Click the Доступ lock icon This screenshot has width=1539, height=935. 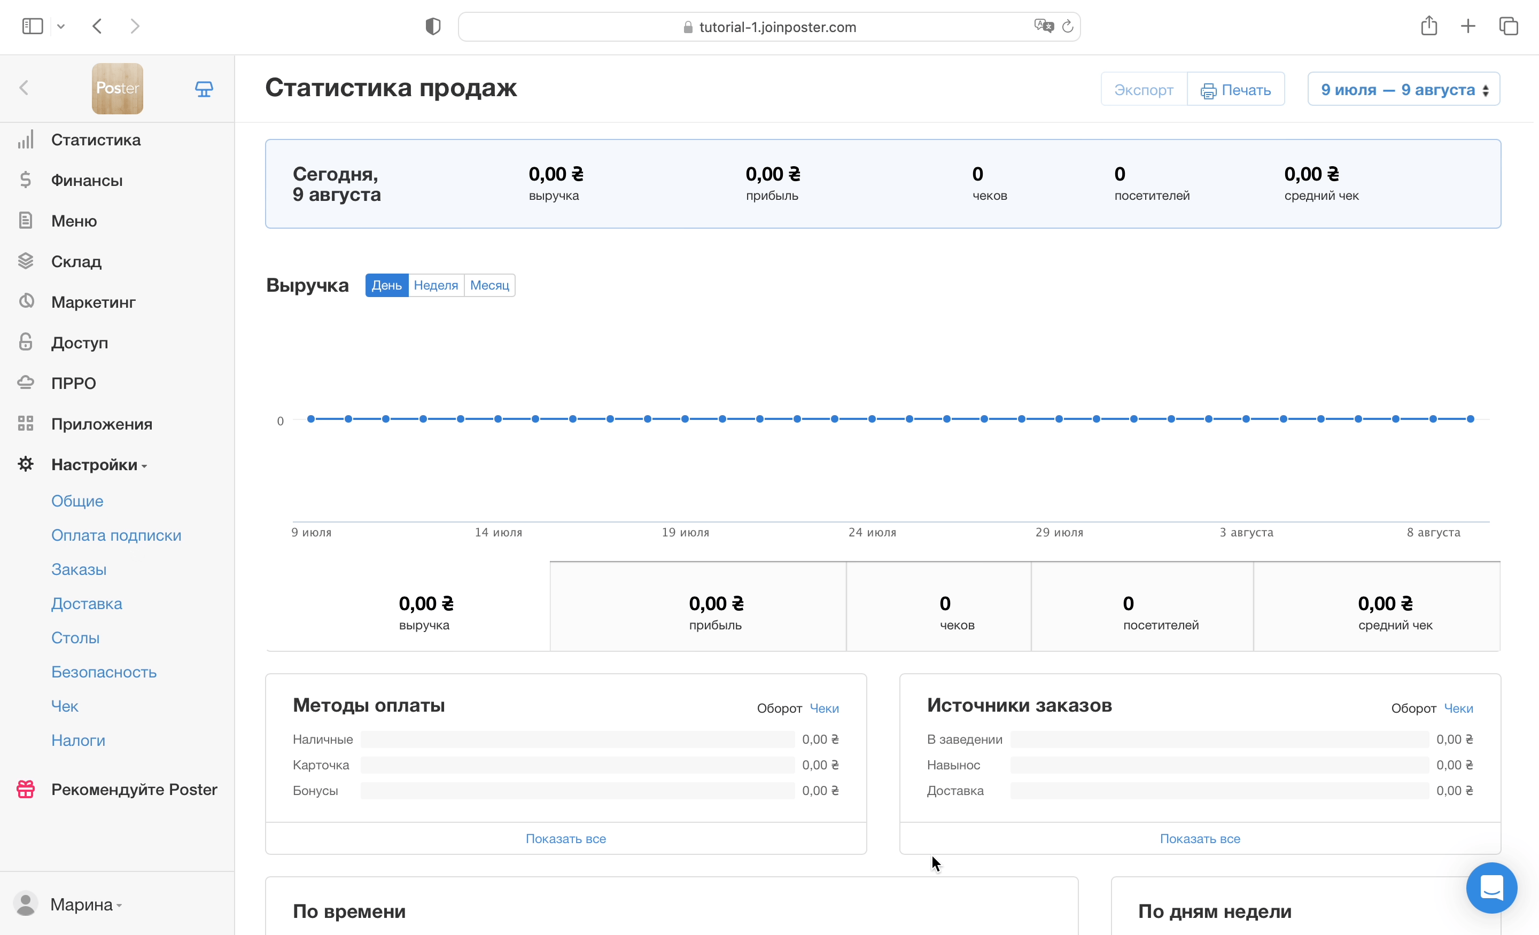tap(26, 342)
